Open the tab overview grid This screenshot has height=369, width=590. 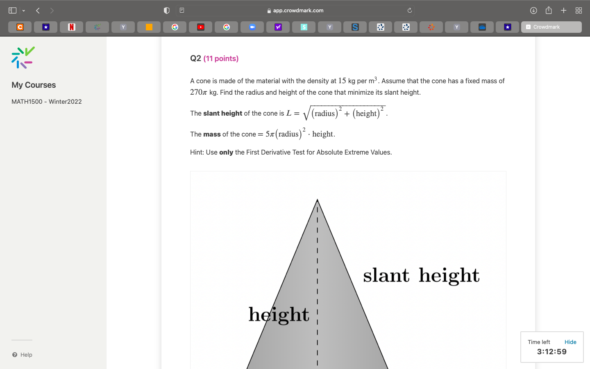click(579, 10)
